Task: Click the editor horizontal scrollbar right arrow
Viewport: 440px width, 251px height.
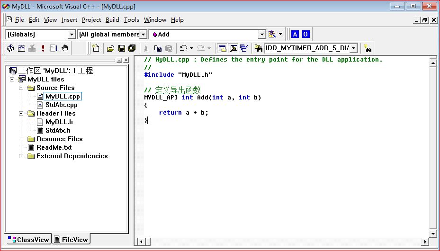Action: [425, 241]
